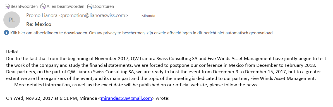Open the PL sender avatar
The image size is (333, 107).
[12, 20]
